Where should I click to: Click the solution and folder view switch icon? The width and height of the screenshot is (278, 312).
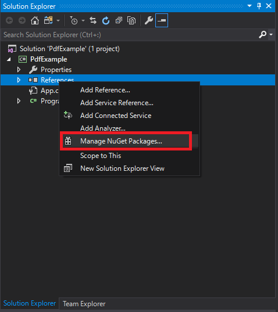point(48,20)
